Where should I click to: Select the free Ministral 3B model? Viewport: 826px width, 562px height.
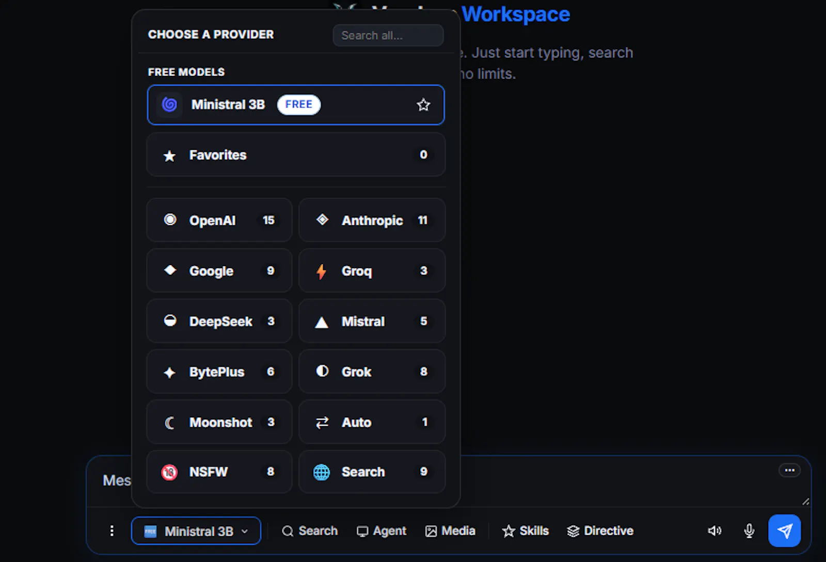point(296,105)
